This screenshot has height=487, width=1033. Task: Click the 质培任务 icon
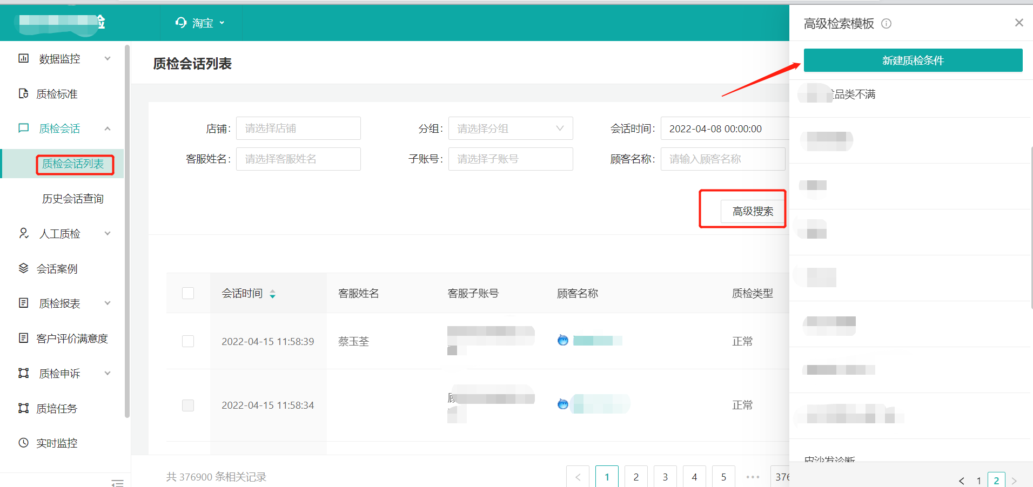(23, 408)
